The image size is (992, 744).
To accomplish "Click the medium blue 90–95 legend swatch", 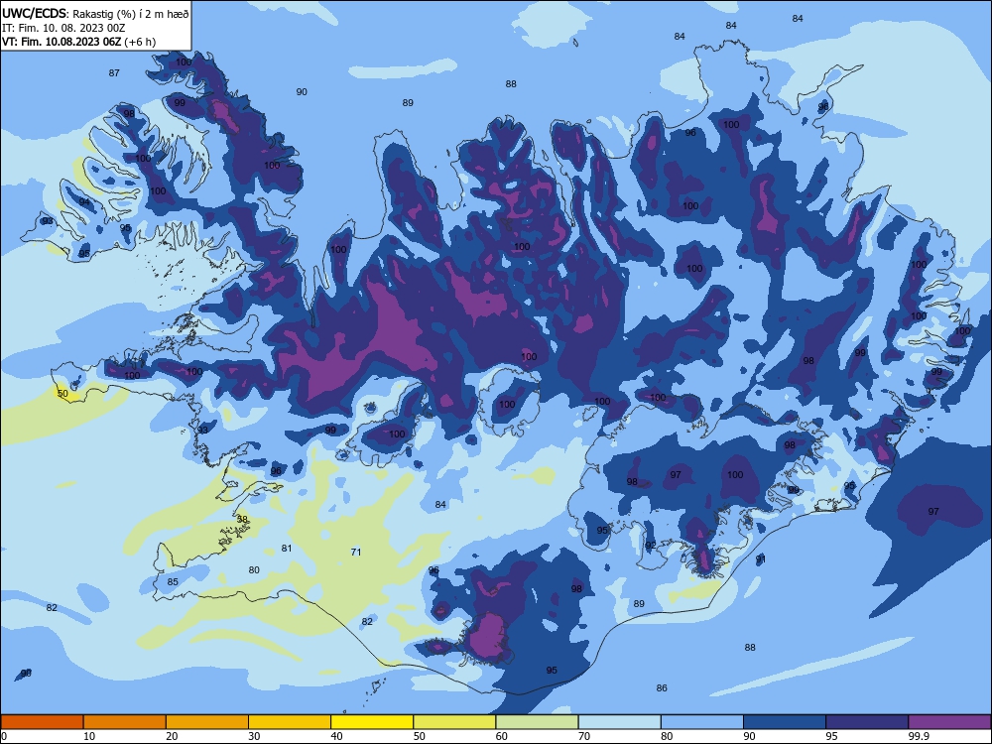I will click(785, 722).
